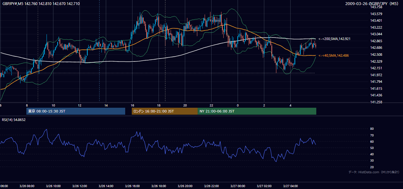The image size is (403, 189).
Task: Click time axis label 3/26 16:00
Action: point(132,186)
